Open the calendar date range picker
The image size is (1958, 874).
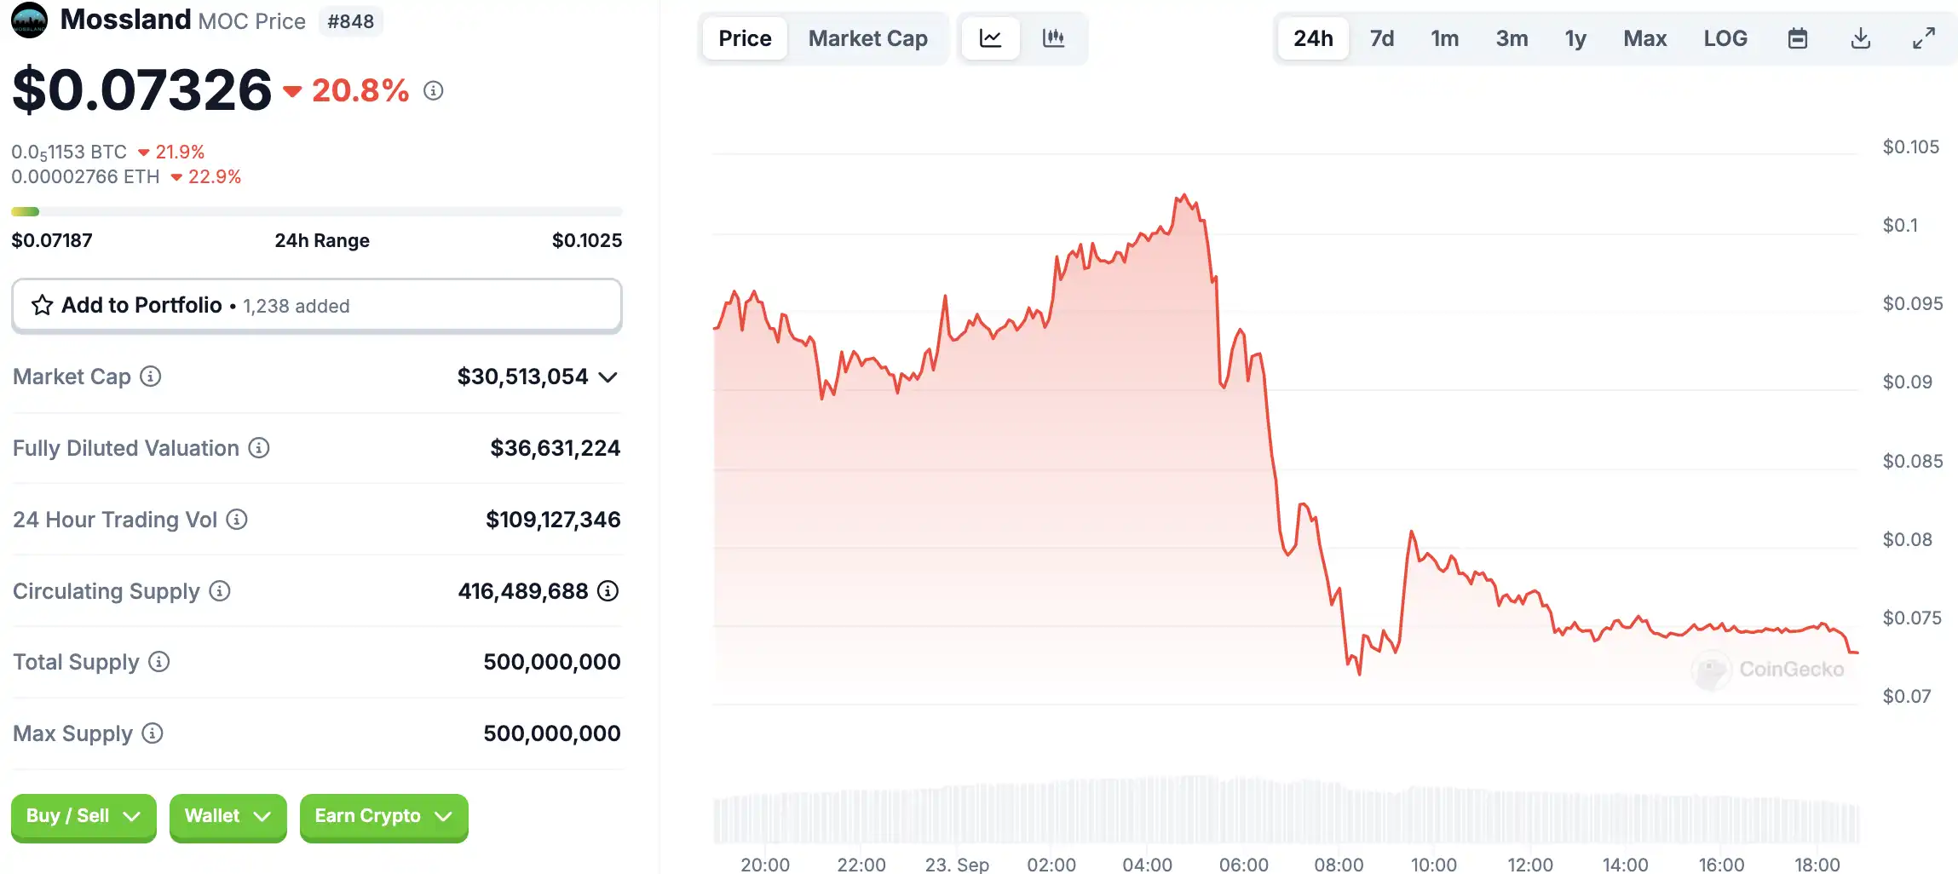click(1797, 38)
